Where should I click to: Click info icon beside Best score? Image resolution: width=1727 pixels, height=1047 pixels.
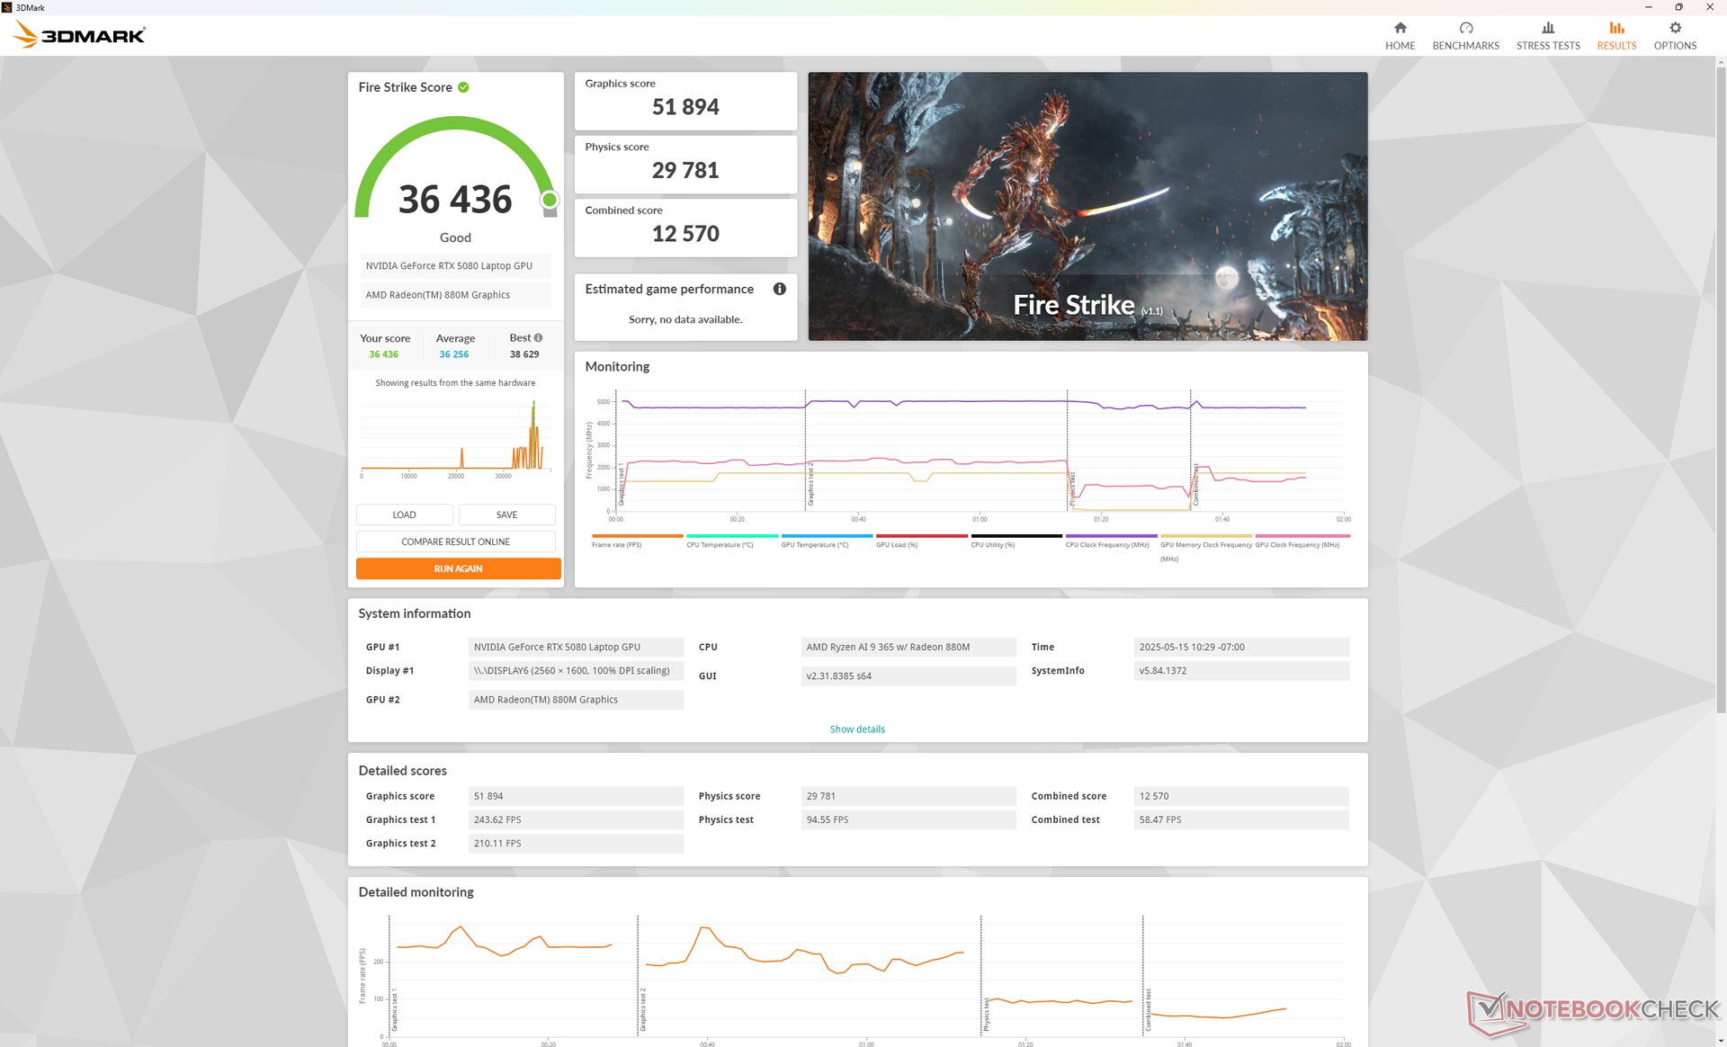pyautogui.click(x=539, y=338)
